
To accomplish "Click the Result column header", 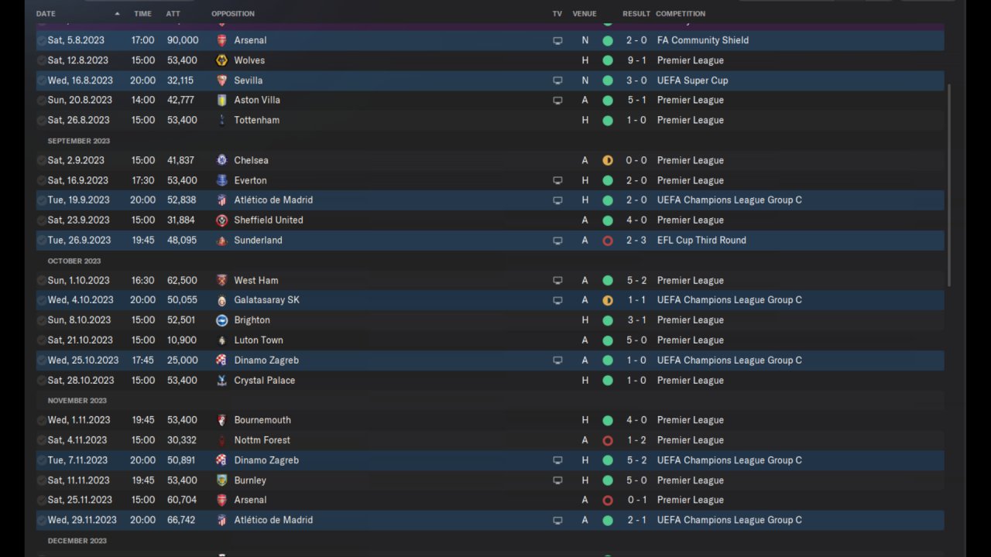I will [636, 14].
